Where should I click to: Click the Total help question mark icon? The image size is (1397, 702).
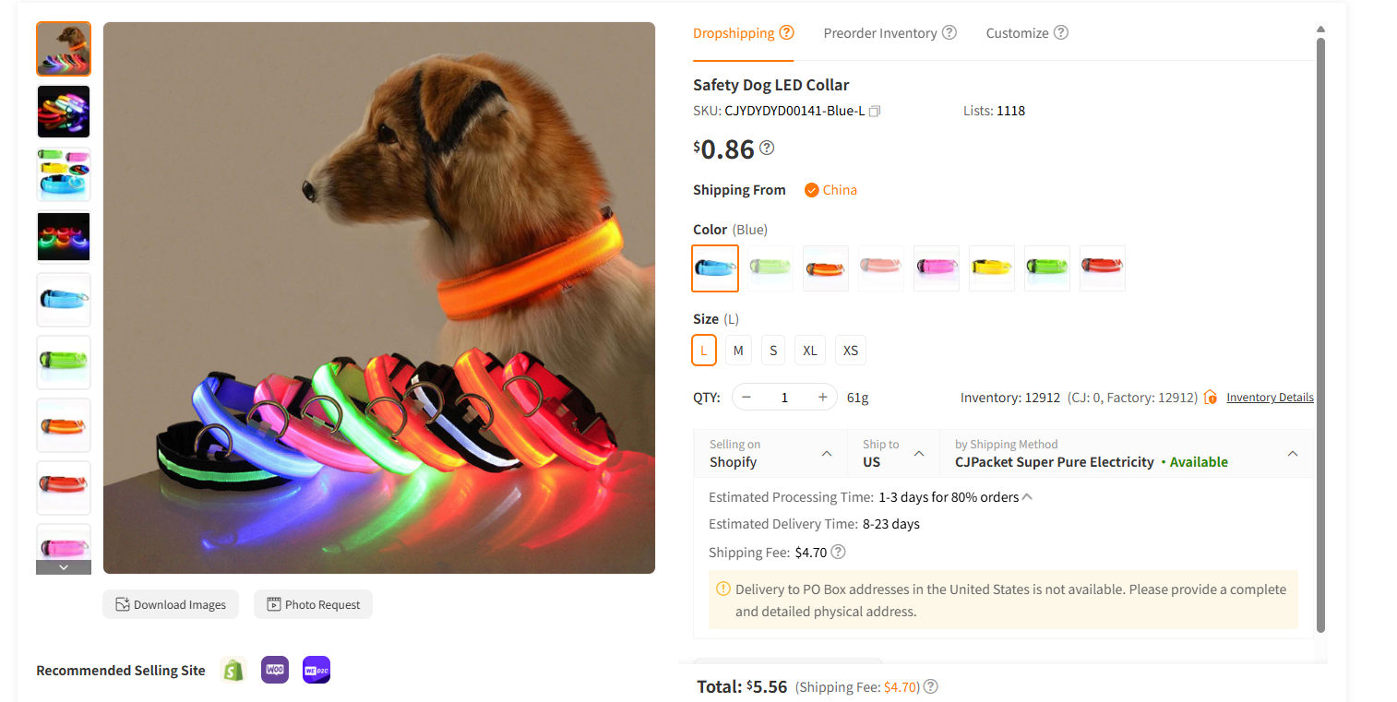[930, 686]
